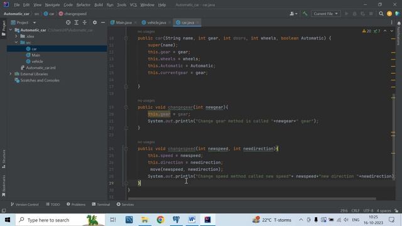
Task: Fold the changegear method at gutter
Action: (126, 107)
